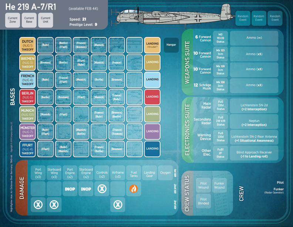Screen dimensions: 293x227
Task: Toggle the Pilot Wound box
Action: point(203,185)
